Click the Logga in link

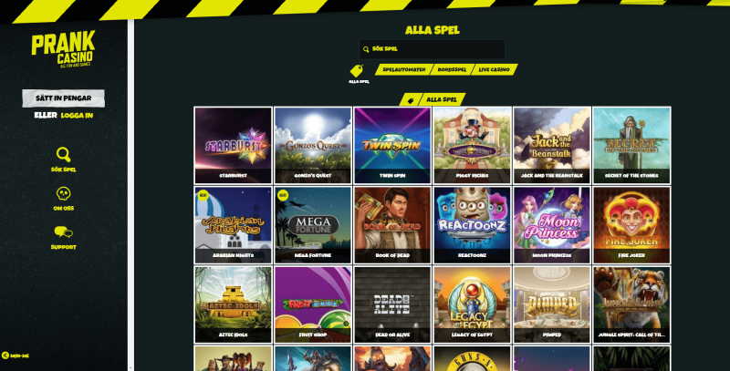point(77,115)
